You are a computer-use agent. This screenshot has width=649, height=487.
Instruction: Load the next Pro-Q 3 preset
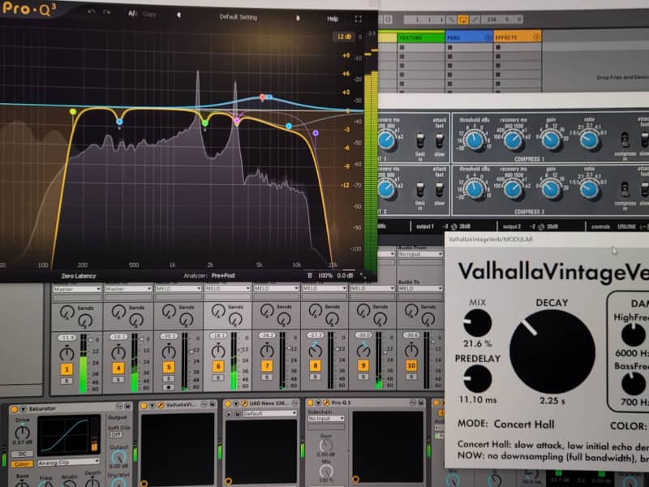[x=298, y=18]
